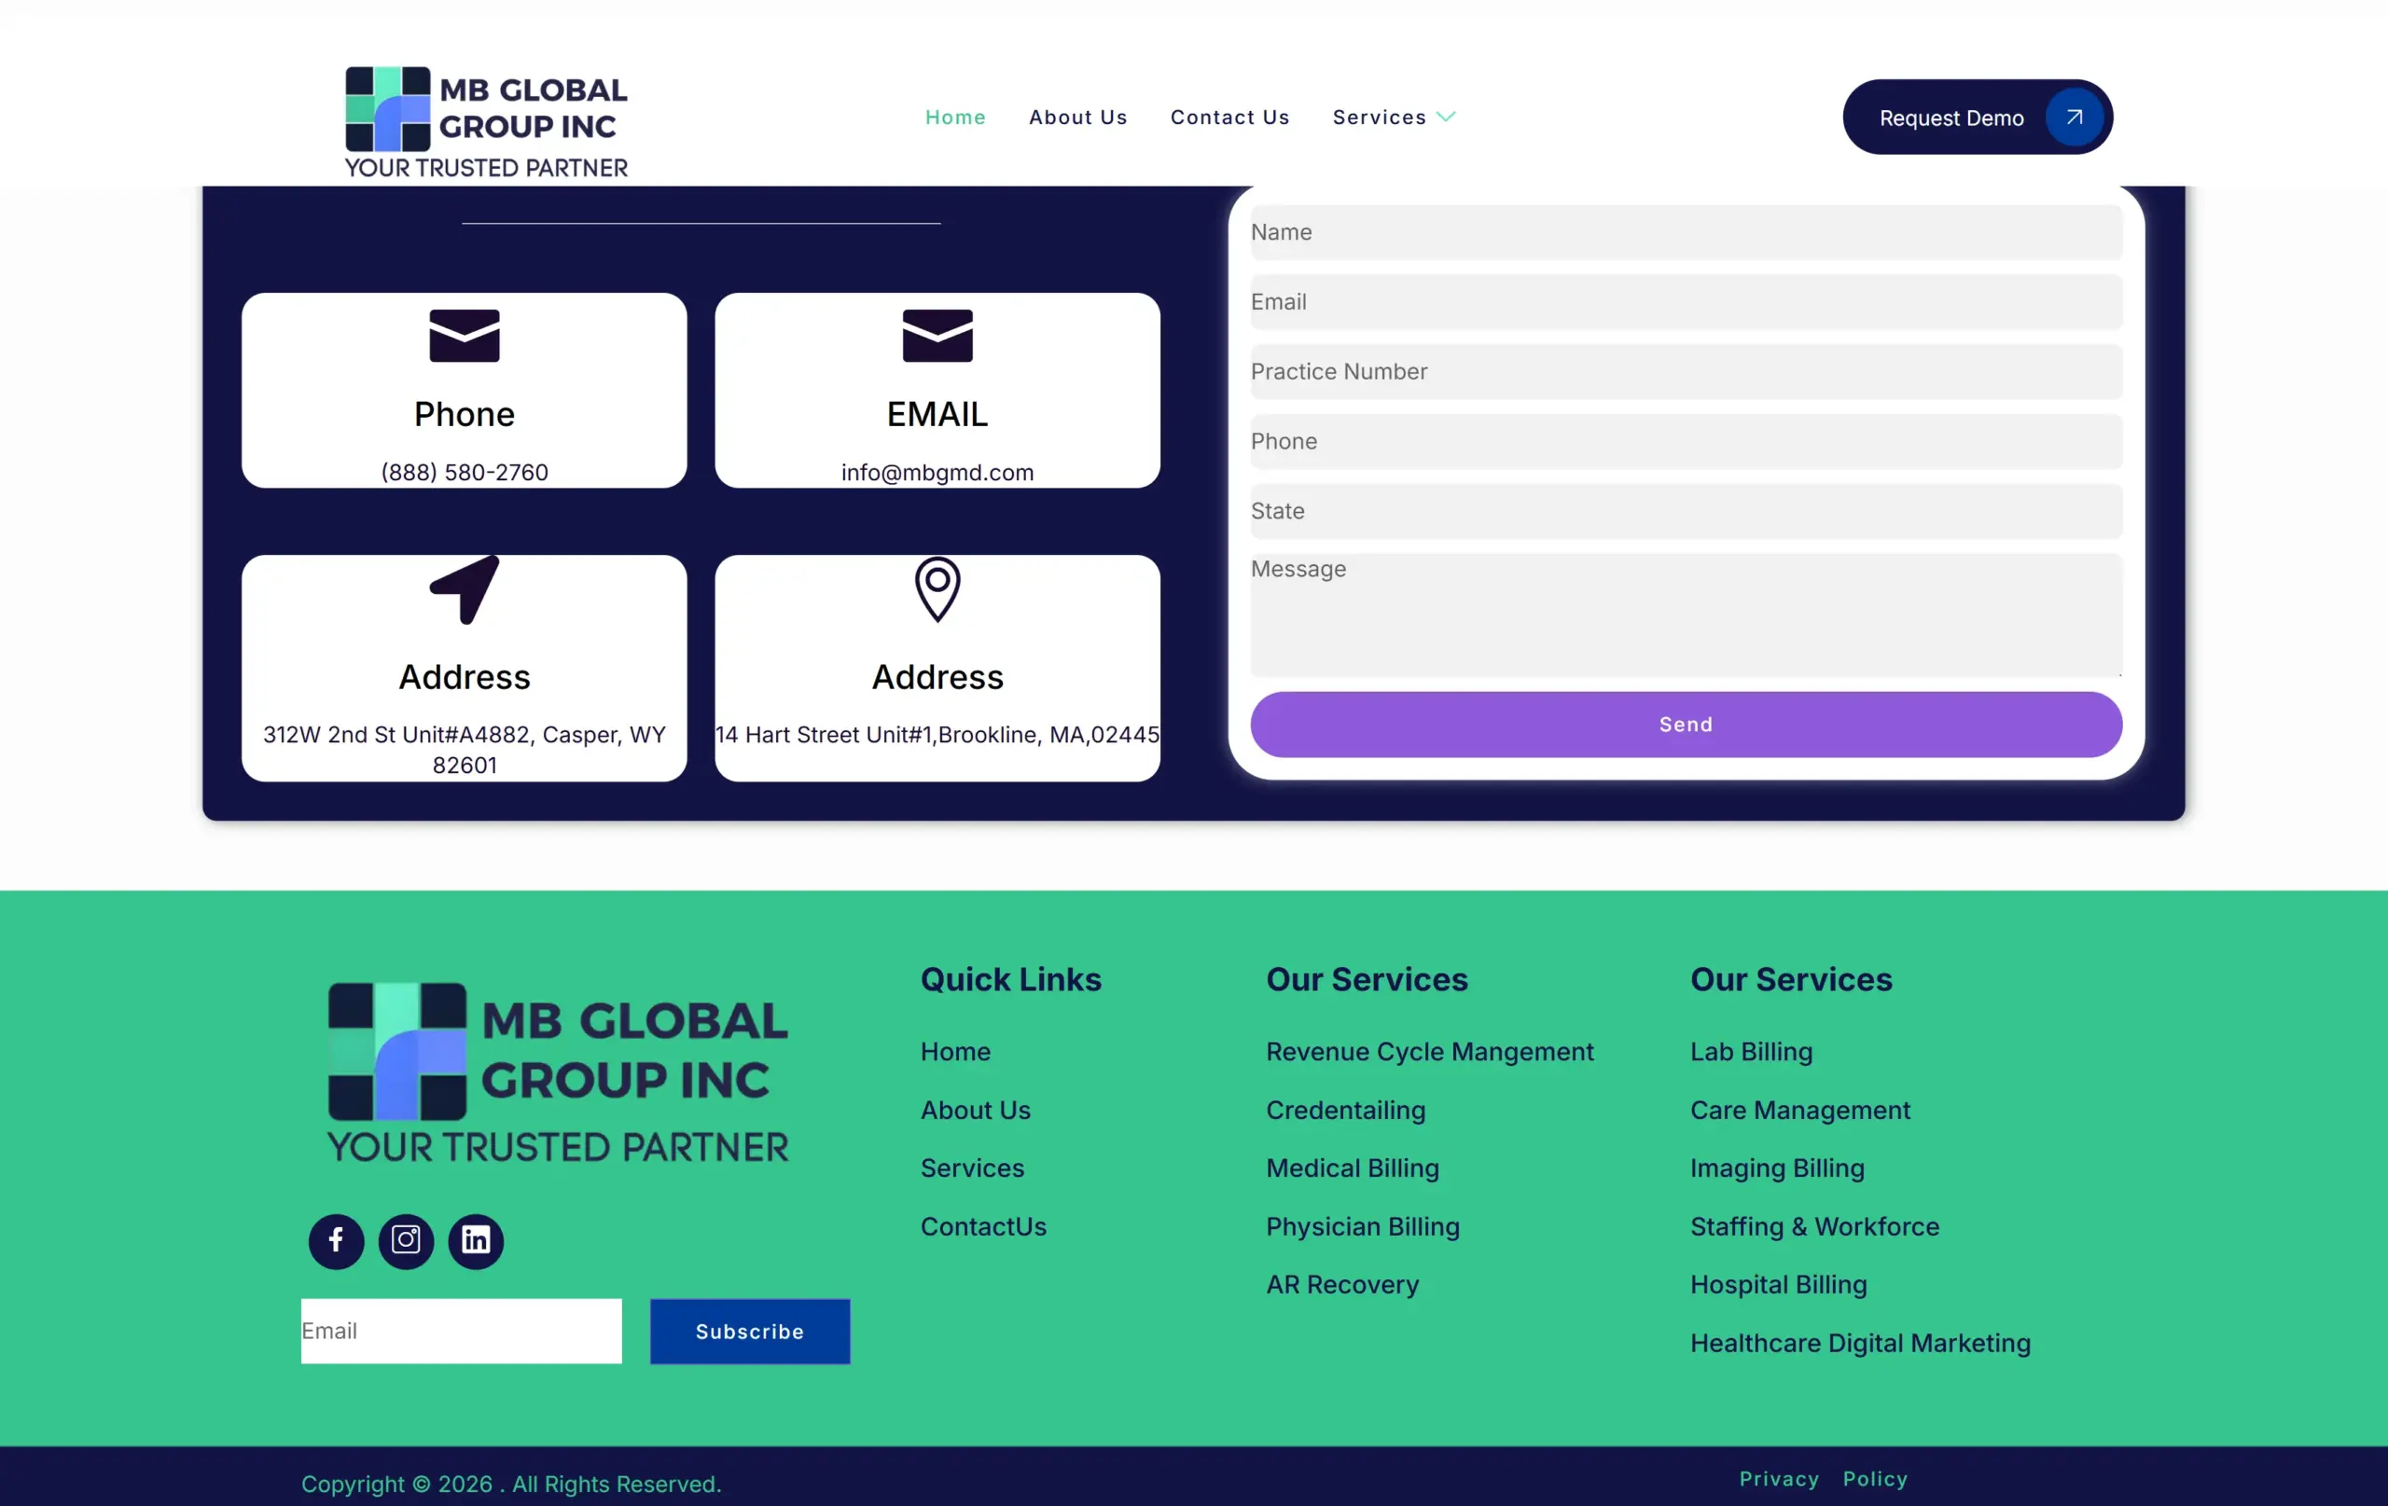The image size is (2388, 1506).
Task: Open the Revenue Cycle Mangement footer link
Action: [1429, 1051]
